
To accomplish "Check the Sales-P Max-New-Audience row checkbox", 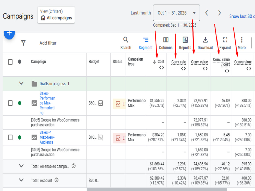I will point(10,138).
